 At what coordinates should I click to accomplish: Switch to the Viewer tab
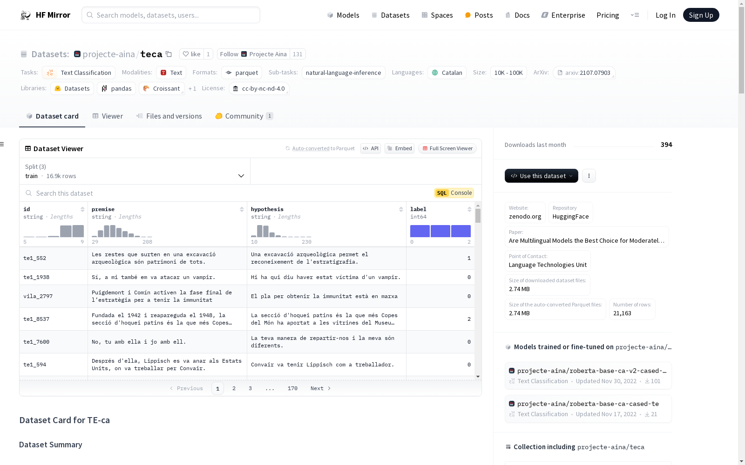coord(108,116)
